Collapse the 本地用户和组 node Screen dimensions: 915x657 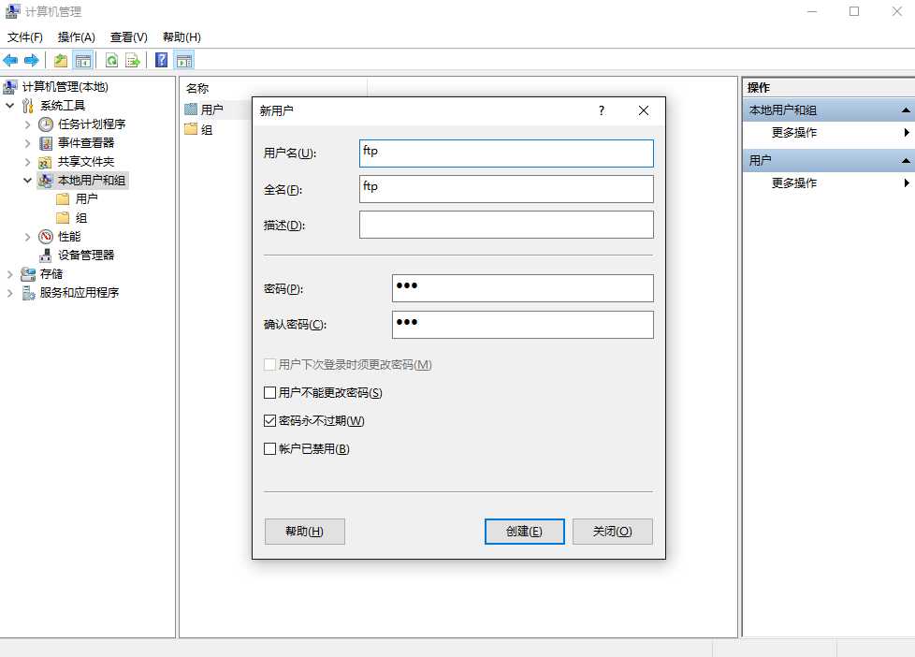tap(27, 181)
